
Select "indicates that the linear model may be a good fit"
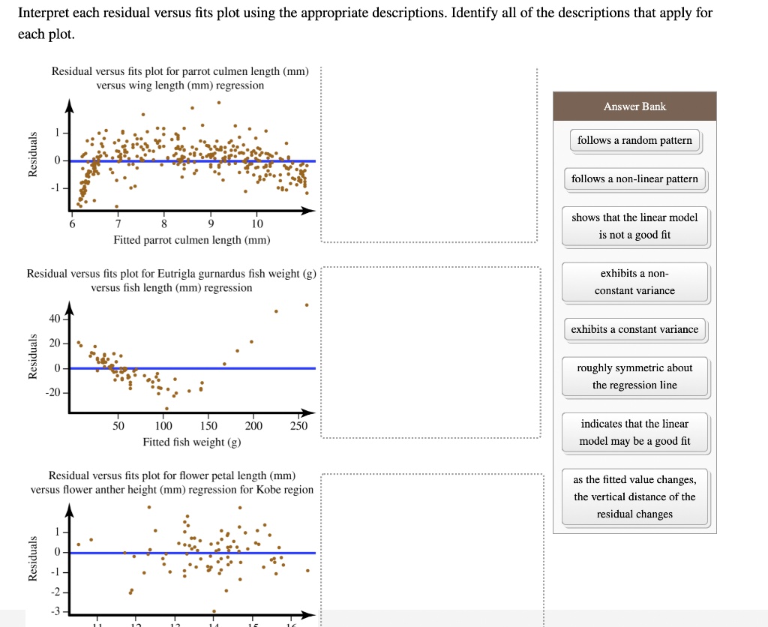(x=635, y=433)
